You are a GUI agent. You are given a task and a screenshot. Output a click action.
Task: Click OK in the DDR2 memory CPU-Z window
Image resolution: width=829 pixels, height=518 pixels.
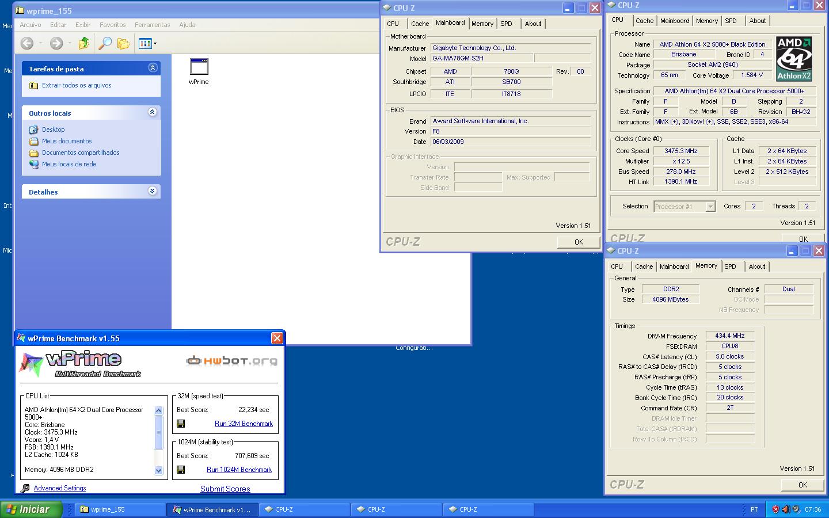pyautogui.click(x=803, y=485)
